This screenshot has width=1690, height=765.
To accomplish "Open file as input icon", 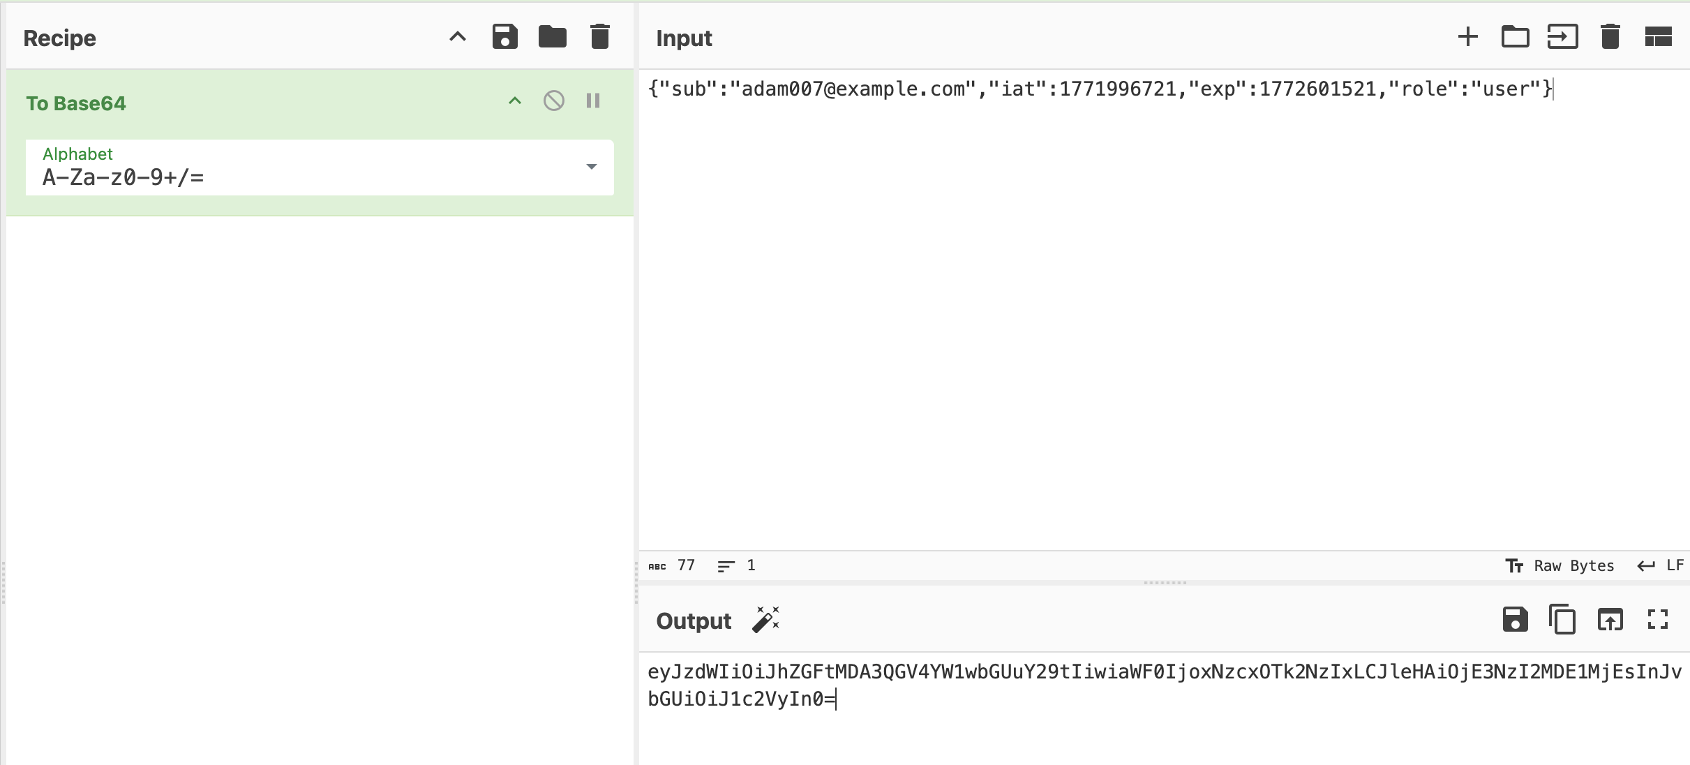I will pyautogui.click(x=1562, y=37).
